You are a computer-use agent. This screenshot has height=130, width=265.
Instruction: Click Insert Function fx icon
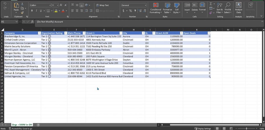coord(32,22)
